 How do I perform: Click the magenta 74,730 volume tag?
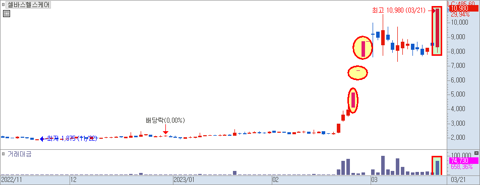tap(463, 161)
